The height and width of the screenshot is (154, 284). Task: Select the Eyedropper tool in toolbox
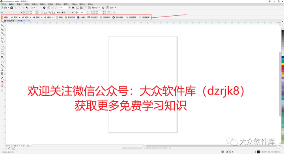coord(2,78)
